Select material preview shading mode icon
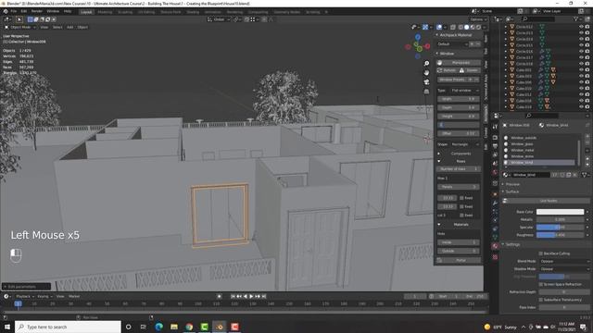The image size is (593, 333). click(x=473, y=27)
